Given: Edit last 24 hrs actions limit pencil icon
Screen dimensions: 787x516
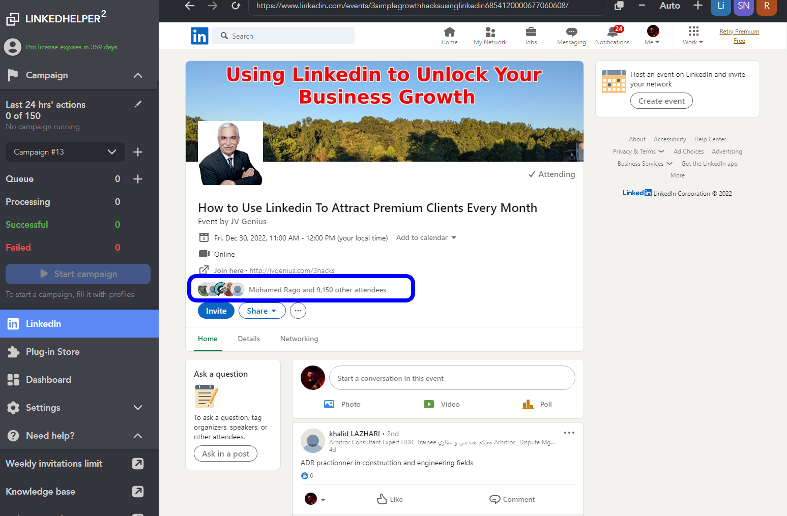Looking at the screenshot, I should click(138, 104).
